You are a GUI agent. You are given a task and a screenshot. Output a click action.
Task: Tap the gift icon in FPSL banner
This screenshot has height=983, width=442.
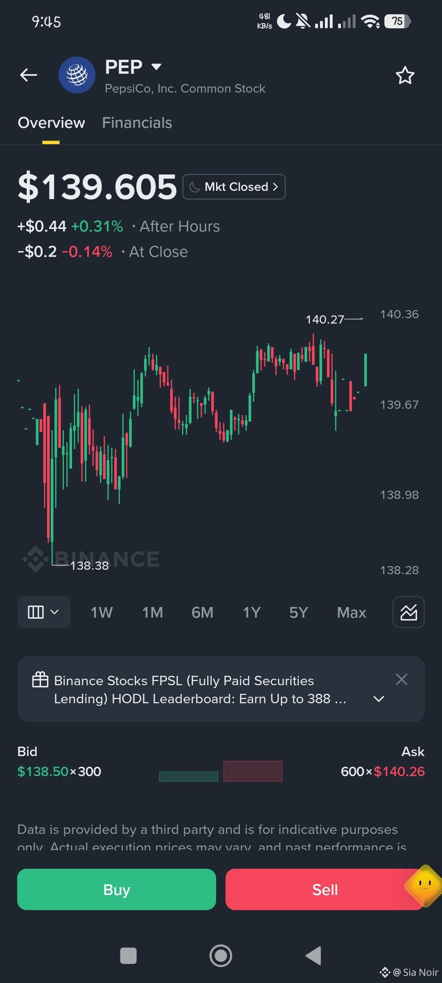[40, 679]
